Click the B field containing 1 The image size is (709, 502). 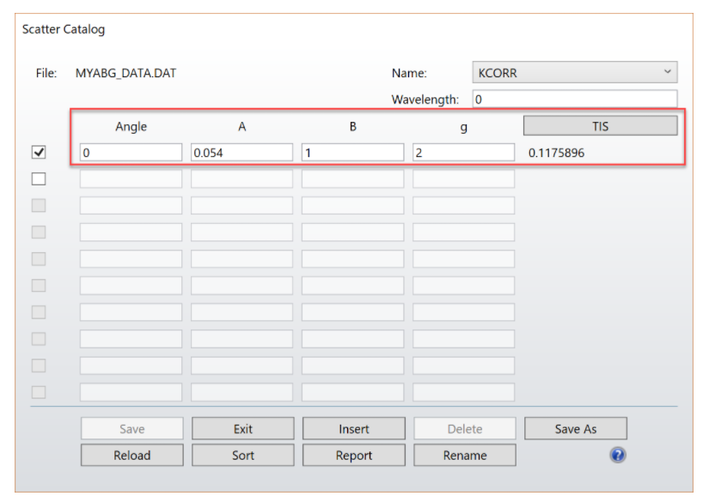click(x=352, y=153)
